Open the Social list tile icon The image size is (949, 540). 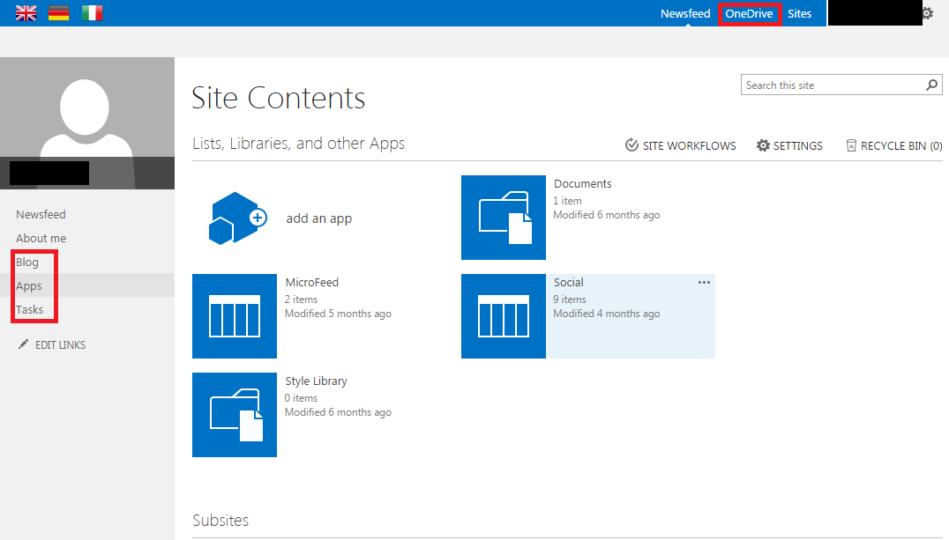tap(504, 316)
